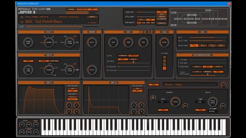Image resolution: width=246 pixels, height=138 pixels.
Task: Click the VCO-2 FINE TUNE knob
Action: pyautogui.click(x=28, y=70)
